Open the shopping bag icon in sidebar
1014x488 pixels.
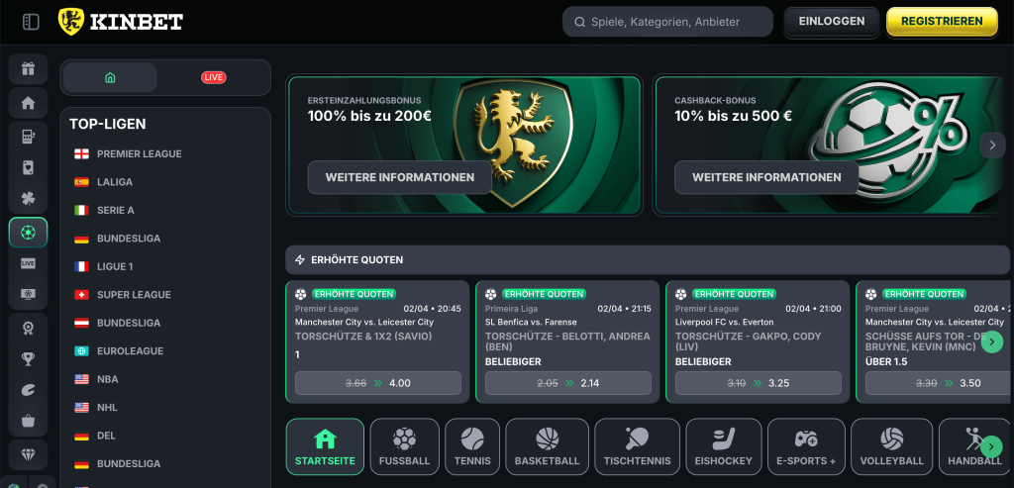point(28,421)
